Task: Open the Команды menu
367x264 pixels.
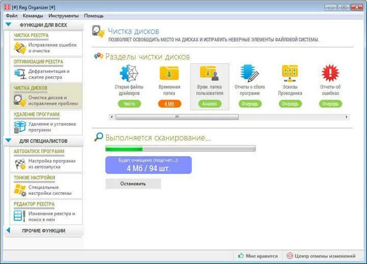Action: (33, 16)
